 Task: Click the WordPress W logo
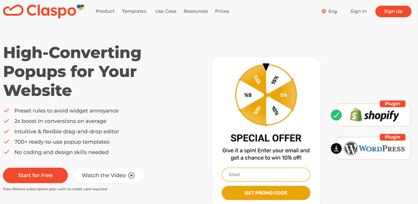(x=351, y=148)
